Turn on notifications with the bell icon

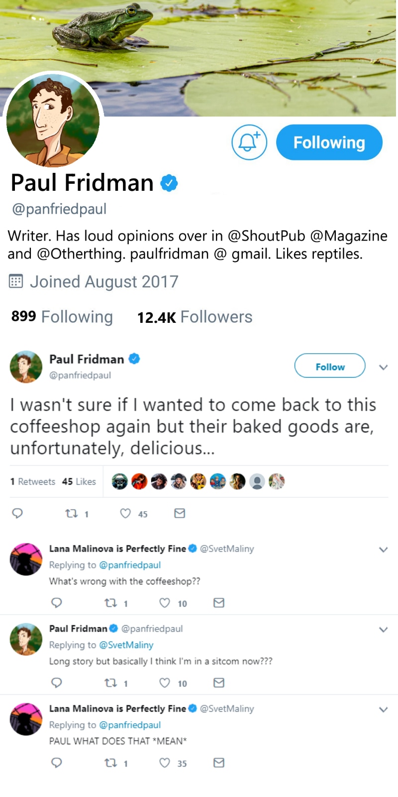[x=249, y=142]
